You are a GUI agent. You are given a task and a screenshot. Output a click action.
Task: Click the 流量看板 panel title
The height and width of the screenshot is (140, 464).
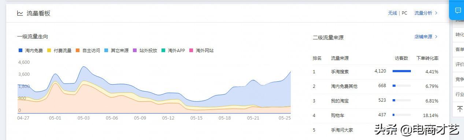click(38, 13)
